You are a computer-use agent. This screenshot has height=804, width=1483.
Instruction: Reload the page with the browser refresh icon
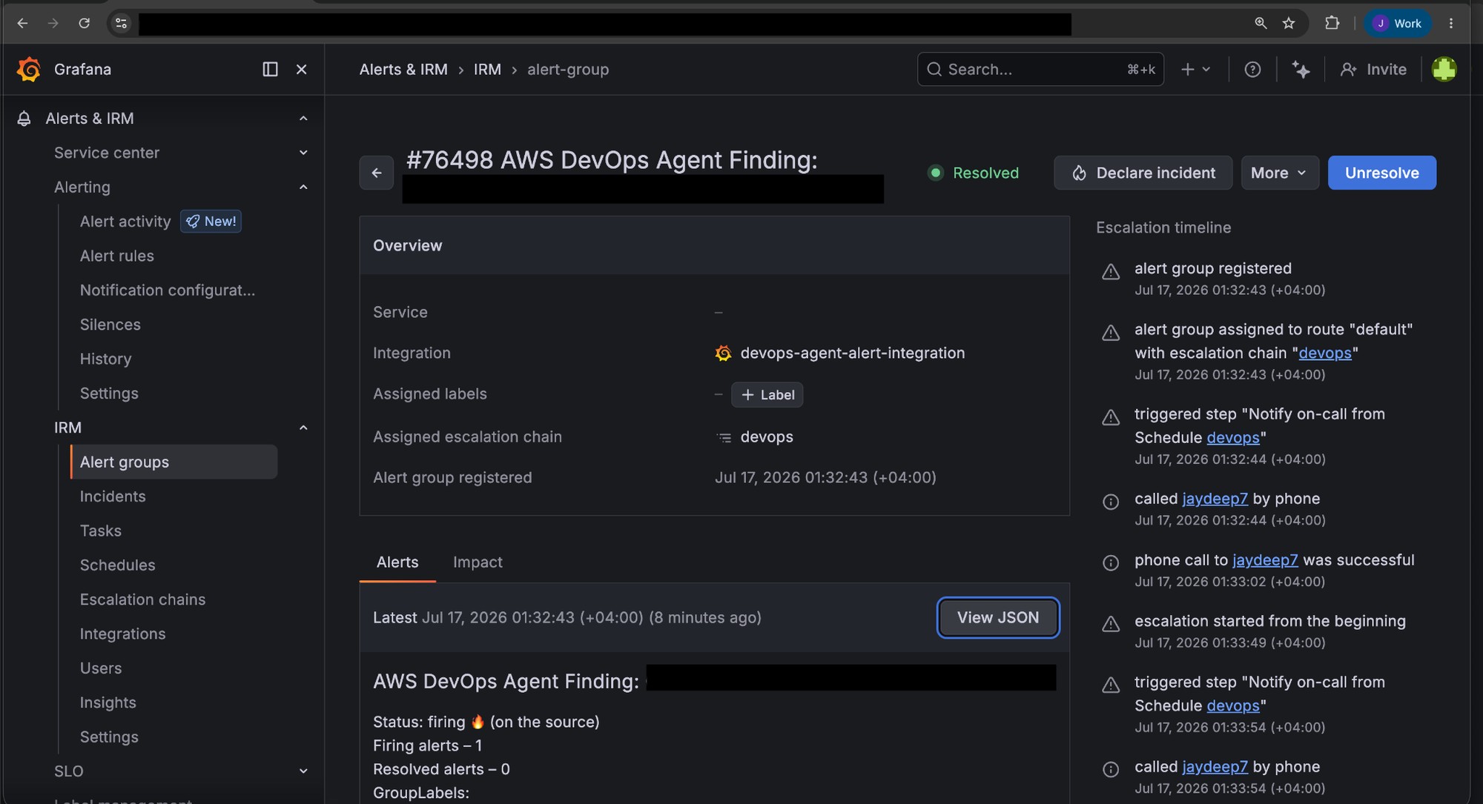(85, 24)
